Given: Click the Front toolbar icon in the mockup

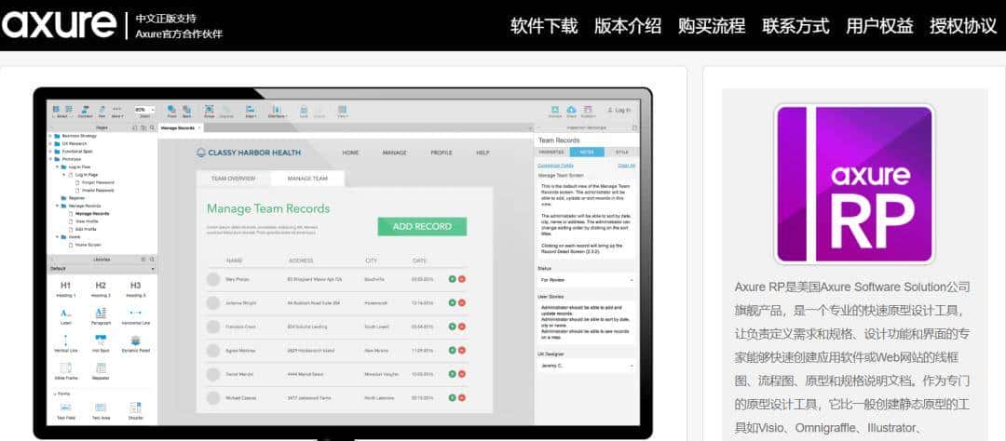Looking at the screenshot, I should 171,111.
